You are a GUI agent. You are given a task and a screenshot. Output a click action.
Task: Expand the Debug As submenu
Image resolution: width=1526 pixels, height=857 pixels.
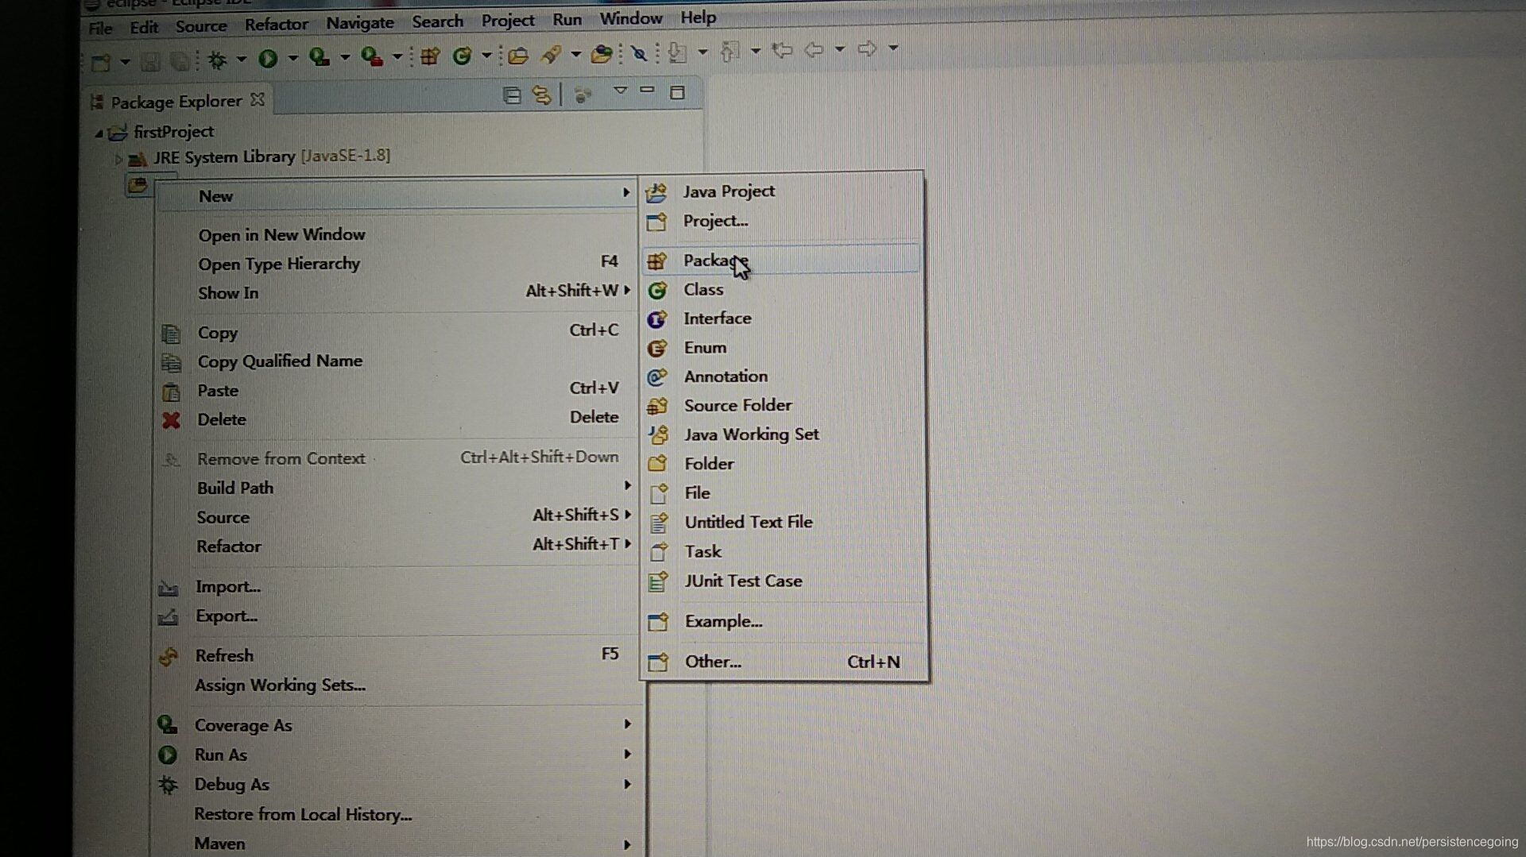397,785
